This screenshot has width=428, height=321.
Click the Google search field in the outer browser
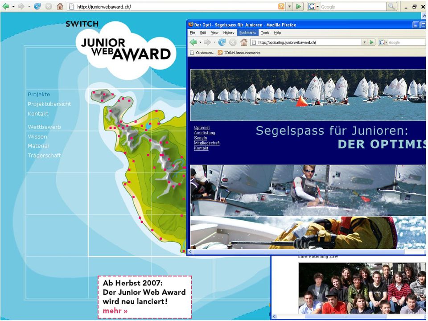tap(354, 7)
